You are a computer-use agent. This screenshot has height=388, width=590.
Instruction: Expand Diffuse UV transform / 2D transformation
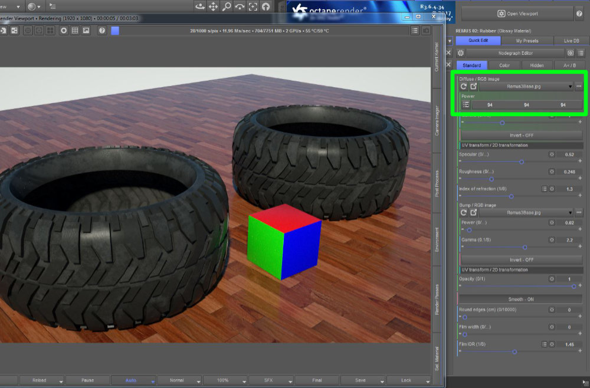tap(522, 145)
